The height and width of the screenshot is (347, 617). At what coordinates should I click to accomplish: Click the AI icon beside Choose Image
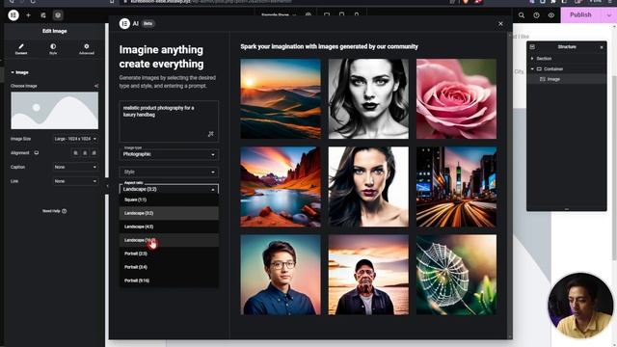(x=96, y=86)
